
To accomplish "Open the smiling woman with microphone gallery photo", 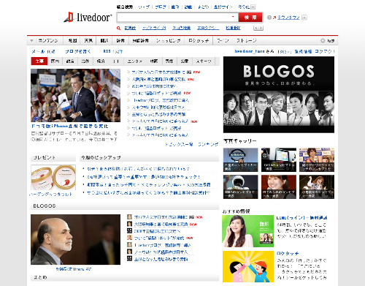I will [279, 187].
